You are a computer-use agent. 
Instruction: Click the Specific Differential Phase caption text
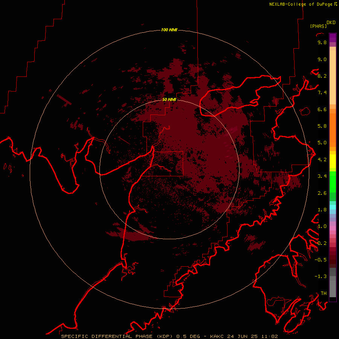169,336
